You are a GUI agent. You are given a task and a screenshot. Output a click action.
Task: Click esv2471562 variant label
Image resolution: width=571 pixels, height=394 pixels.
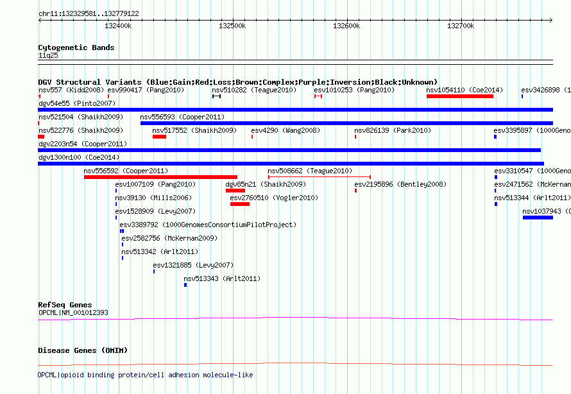click(533, 184)
